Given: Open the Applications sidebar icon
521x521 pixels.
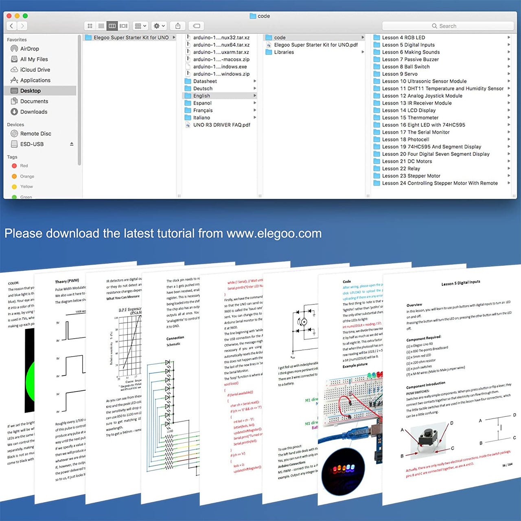Looking at the screenshot, I should pos(35,80).
